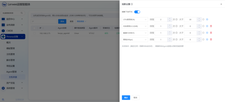Click the CMDB cube icon in sidebar
225x102 pixels.
click(x=3, y=31)
